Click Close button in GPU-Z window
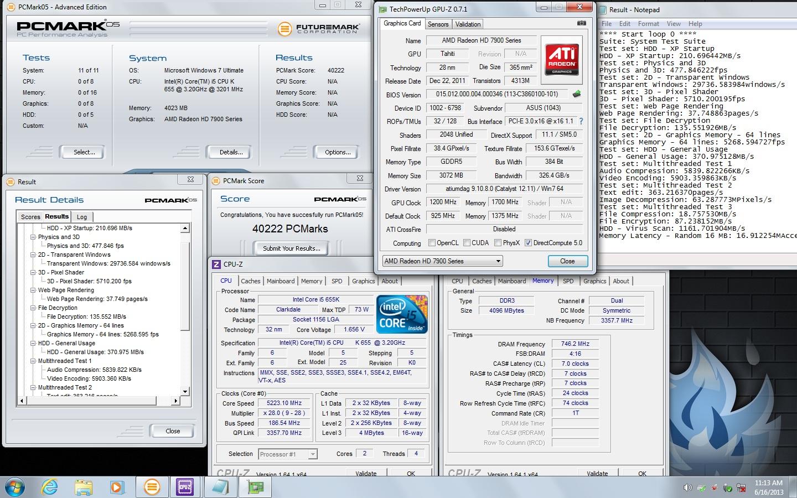797x498 pixels. [567, 261]
